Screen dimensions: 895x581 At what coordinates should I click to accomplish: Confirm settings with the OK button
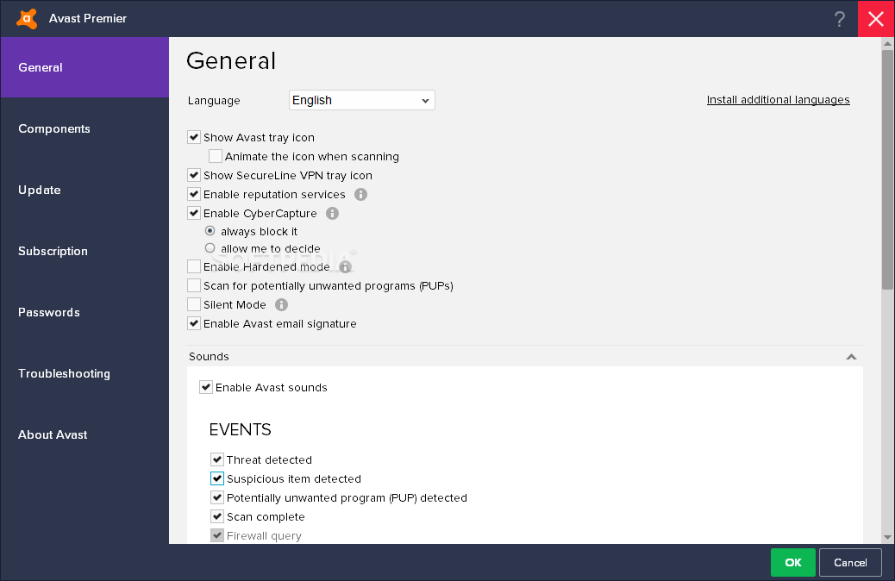pos(793,563)
